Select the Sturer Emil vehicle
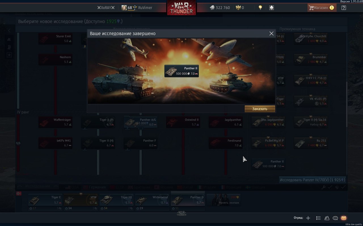Screen dimensions: 363x226 click(x=55, y=39)
